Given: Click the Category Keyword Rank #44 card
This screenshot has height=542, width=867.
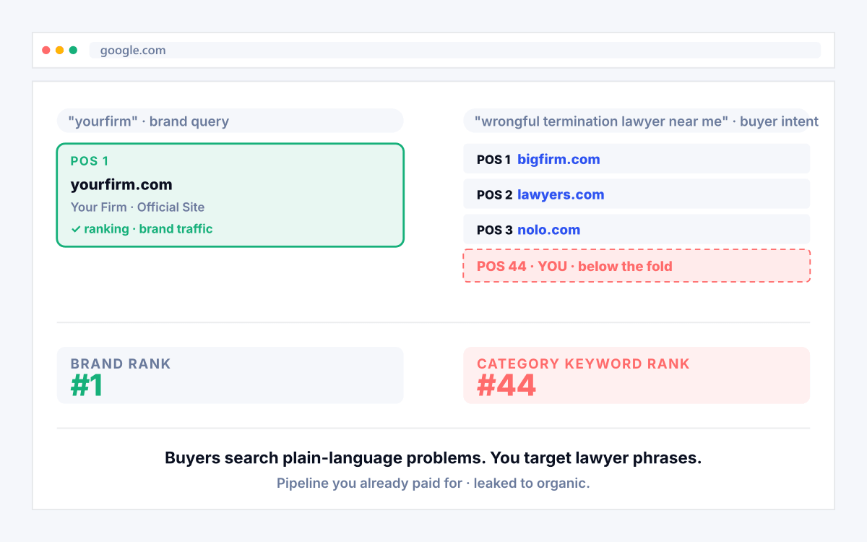Looking at the screenshot, I should click(637, 375).
